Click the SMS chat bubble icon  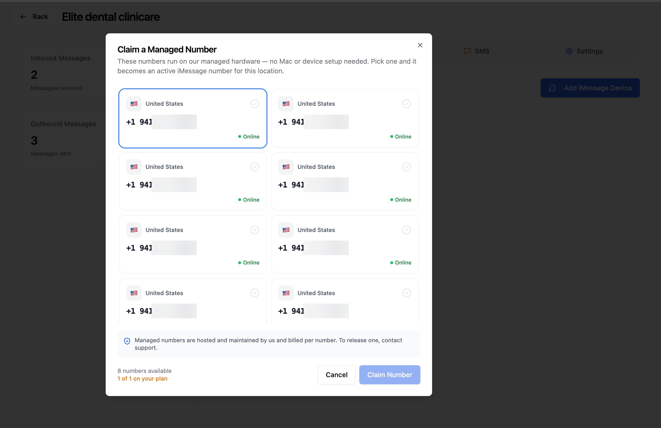click(x=467, y=51)
